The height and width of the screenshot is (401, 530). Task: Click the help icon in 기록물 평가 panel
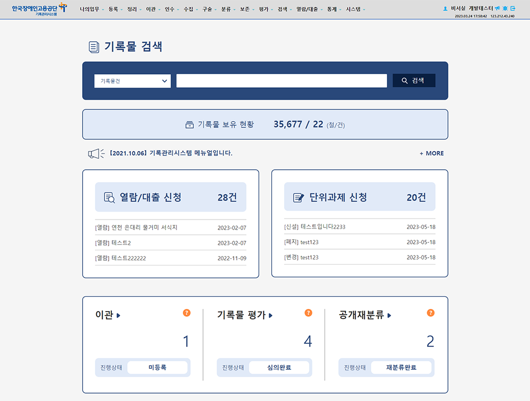(x=308, y=313)
